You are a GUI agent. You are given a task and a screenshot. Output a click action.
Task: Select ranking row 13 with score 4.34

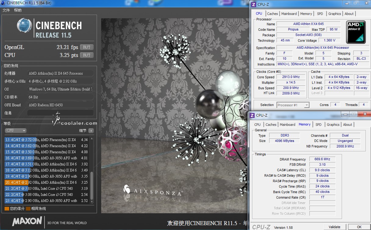46,140
